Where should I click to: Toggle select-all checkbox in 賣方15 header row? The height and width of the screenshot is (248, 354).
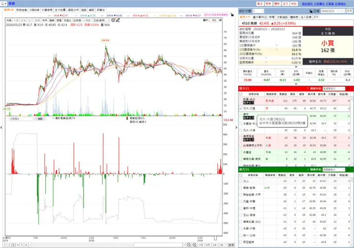(241, 175)
